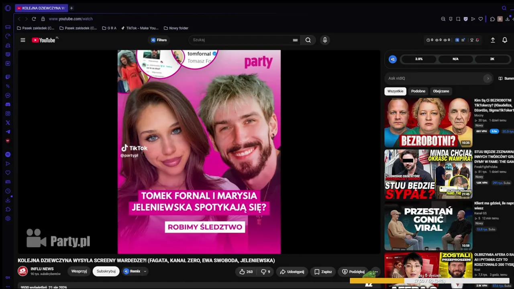This screenshot has width=514, height=289.
Task: Open Discord in the Opera sidebar
Action: (8, 104)
